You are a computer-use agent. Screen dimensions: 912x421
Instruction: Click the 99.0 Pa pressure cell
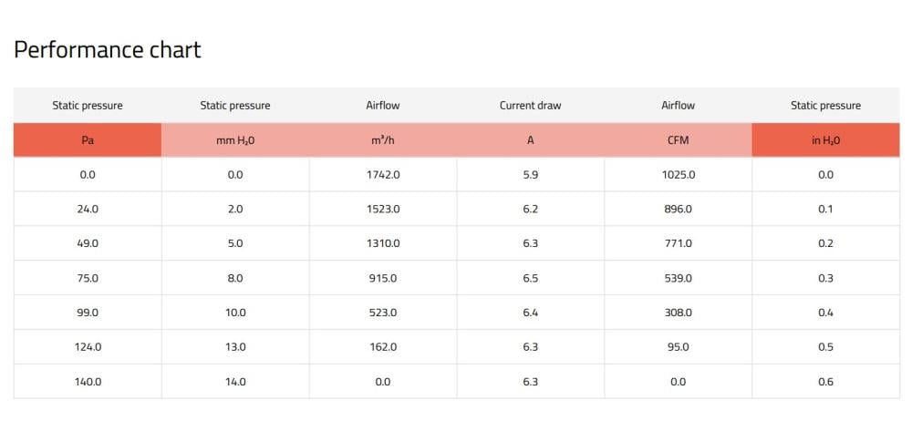pyautogui.click(x=88, y=313)
